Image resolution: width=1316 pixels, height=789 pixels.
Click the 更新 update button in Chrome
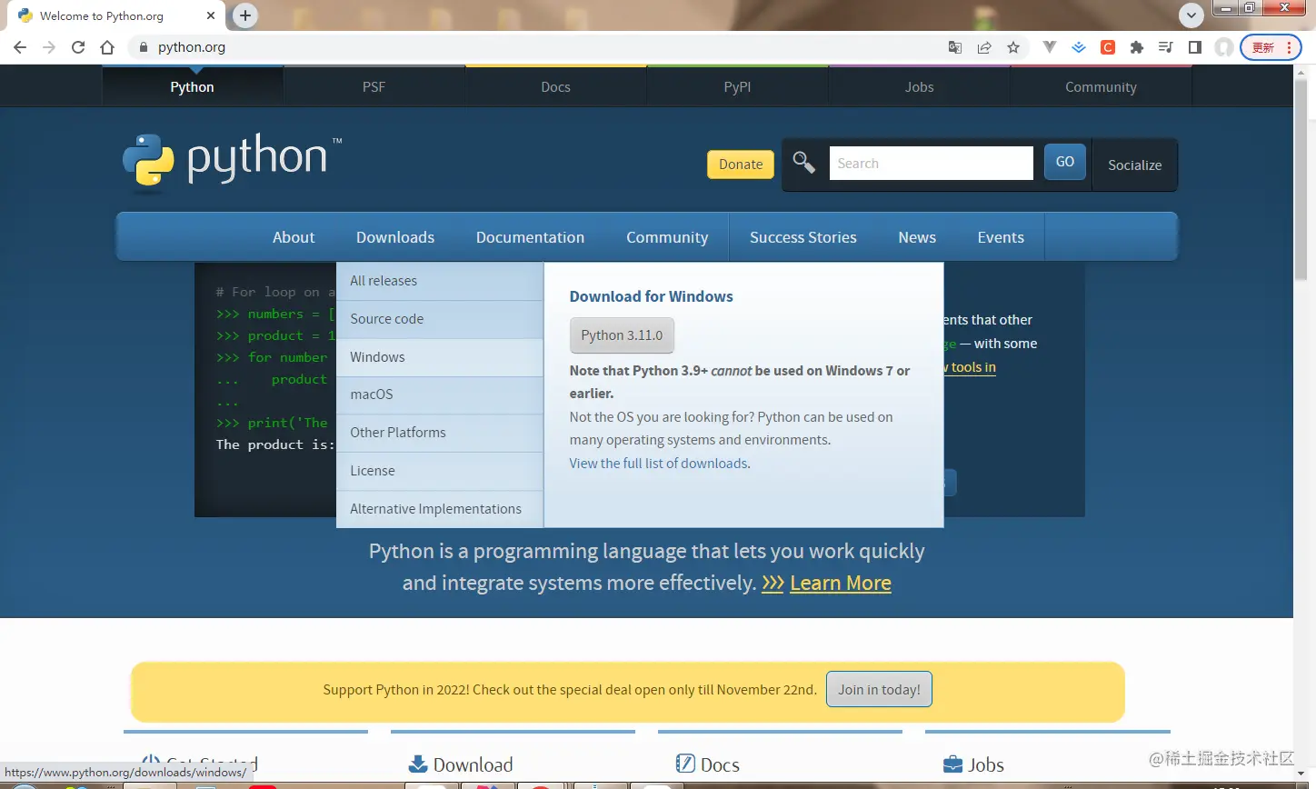pyautogui.click(x=1271, y=47)
